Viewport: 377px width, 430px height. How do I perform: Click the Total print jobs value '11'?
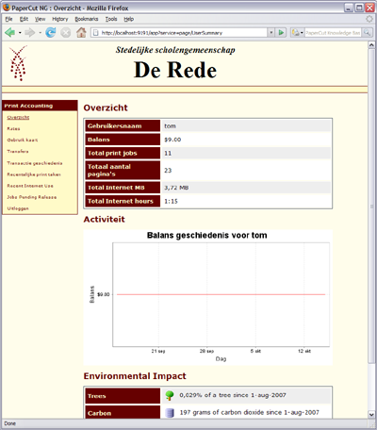168,154
